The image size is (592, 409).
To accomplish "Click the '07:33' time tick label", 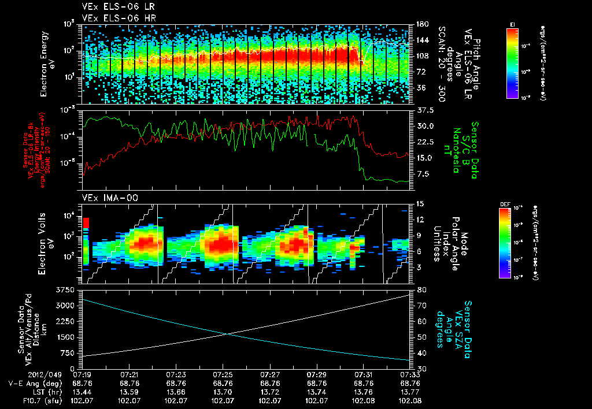I will [410, 374].
